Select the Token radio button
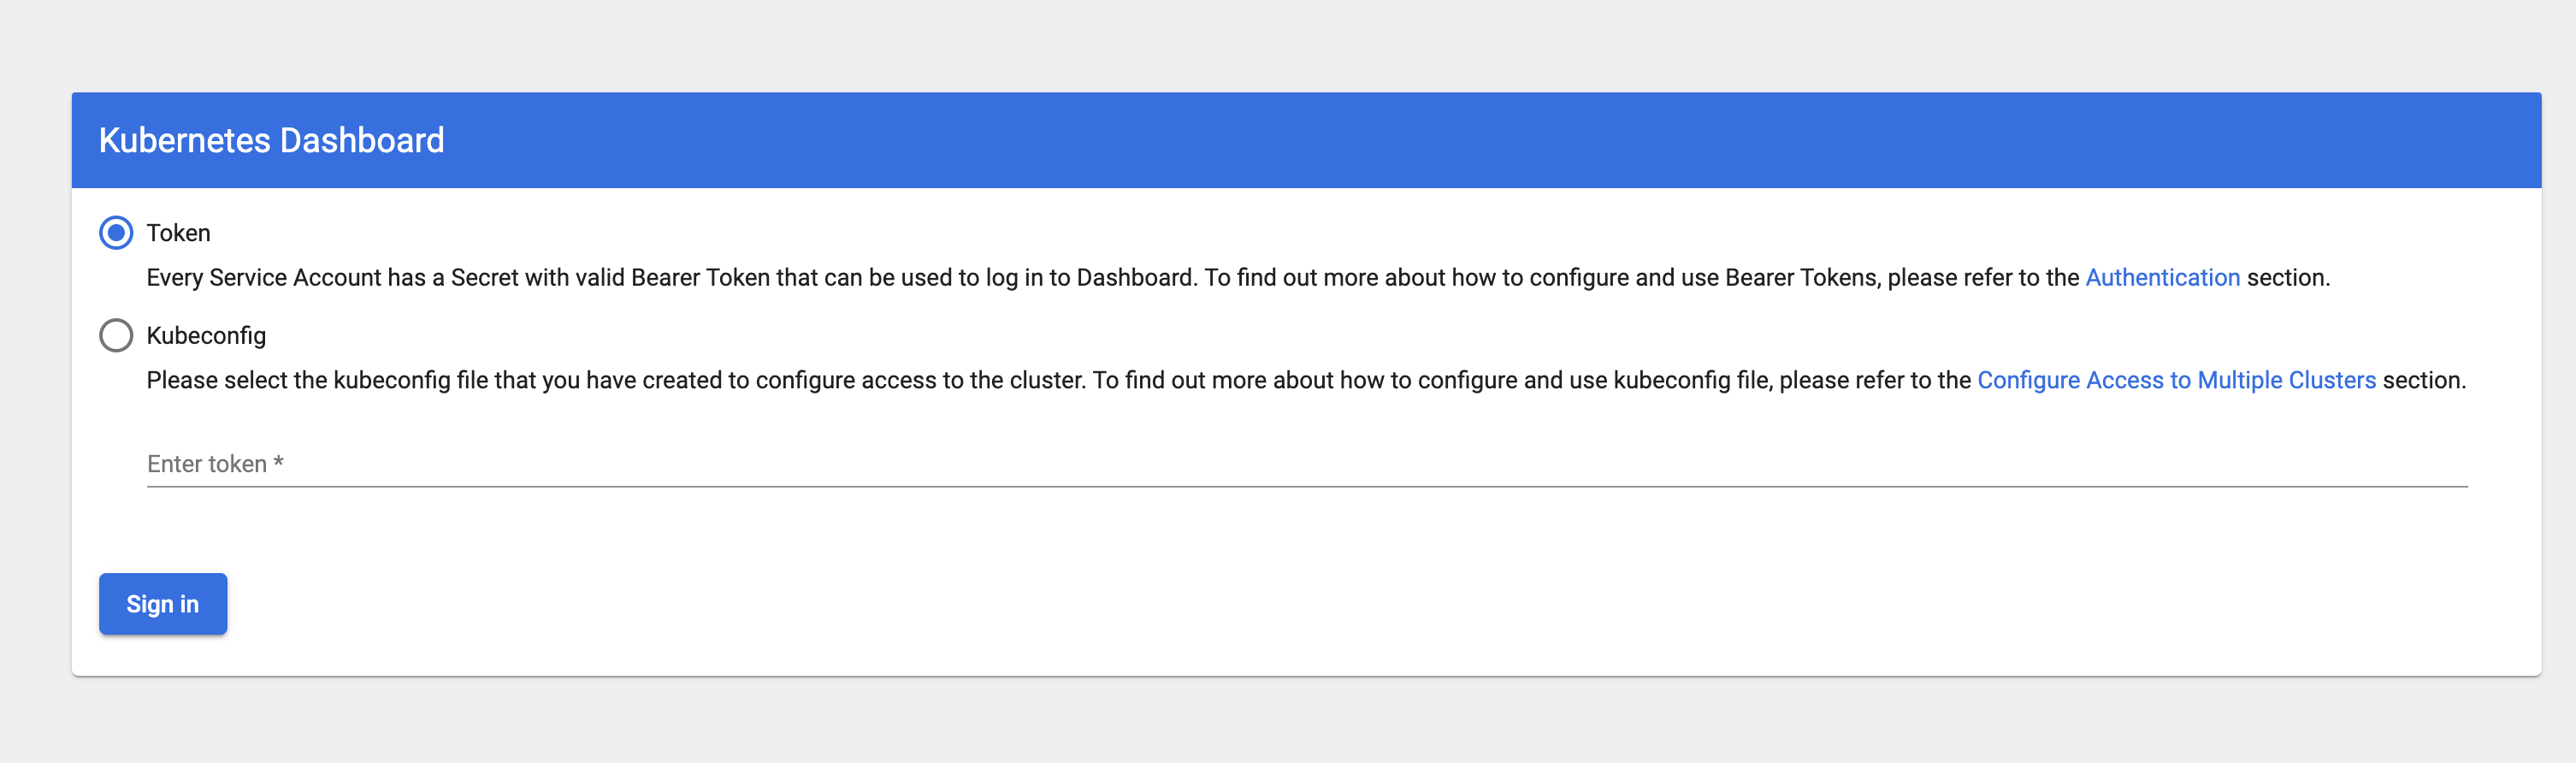This screenshot has height=763, width=2576. point(116,233)
